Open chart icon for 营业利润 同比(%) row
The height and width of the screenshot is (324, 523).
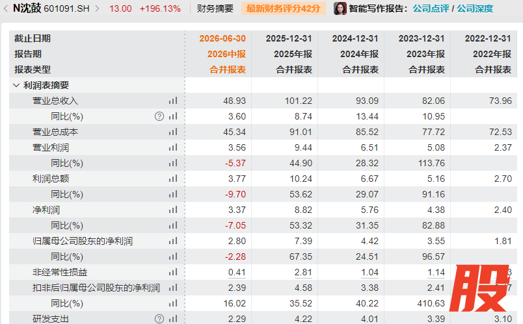pyautogui.click(x=173, y=163)
